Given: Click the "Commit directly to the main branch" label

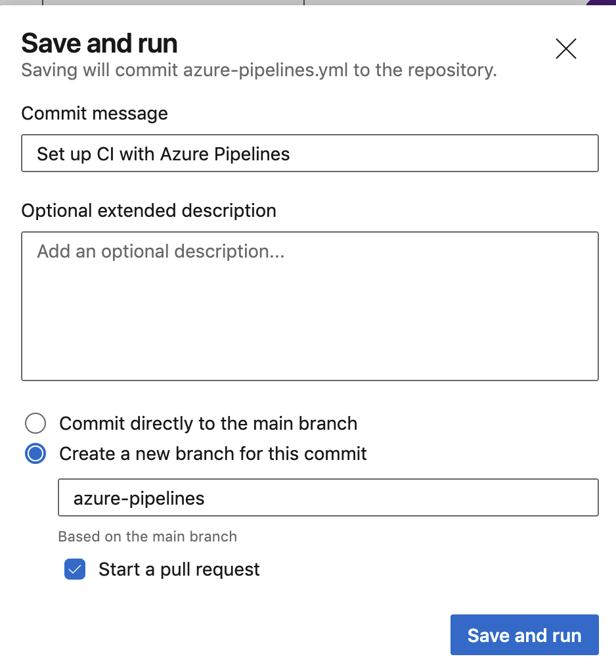Looking at the screenshot, I should coord(208,423).
